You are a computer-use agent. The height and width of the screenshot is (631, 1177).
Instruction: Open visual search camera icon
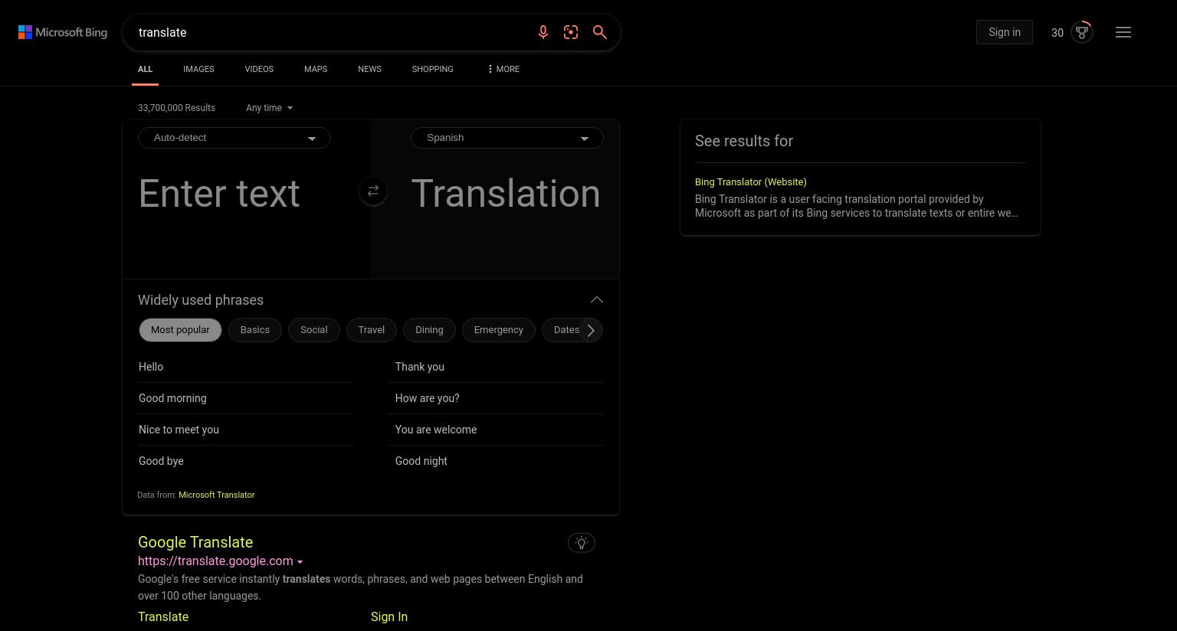[x=571, y=32]
